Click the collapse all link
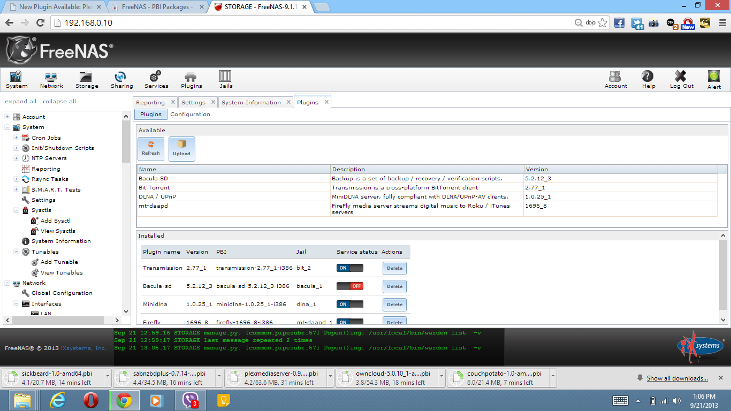Image resolution: width=731 pixels, height=411 pixels. click(x=59, y=101)
